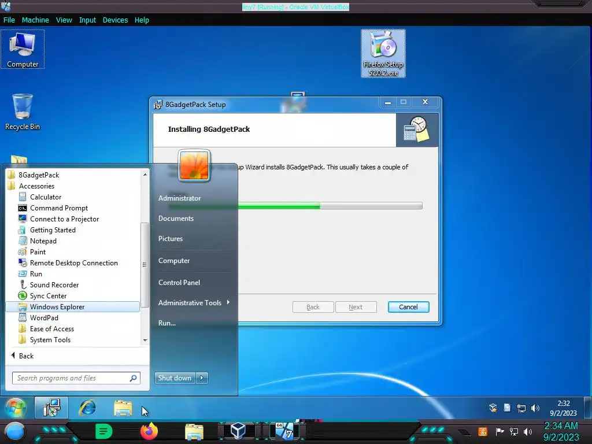Open the View menu in VirtualBox
Viewport: 592px width, 444px height.
(x=64, y=20)
